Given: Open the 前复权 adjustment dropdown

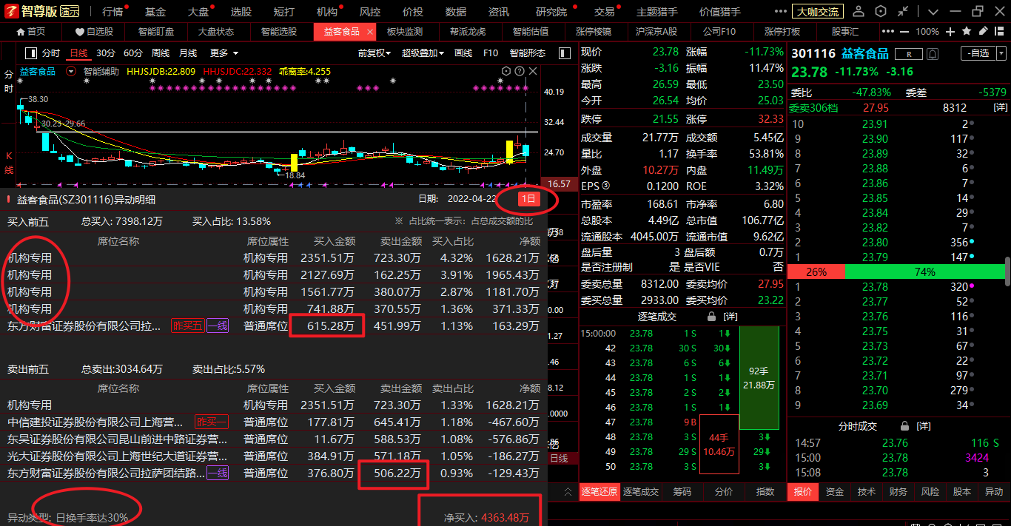Looking at the screenshot, I should (374, 53).
